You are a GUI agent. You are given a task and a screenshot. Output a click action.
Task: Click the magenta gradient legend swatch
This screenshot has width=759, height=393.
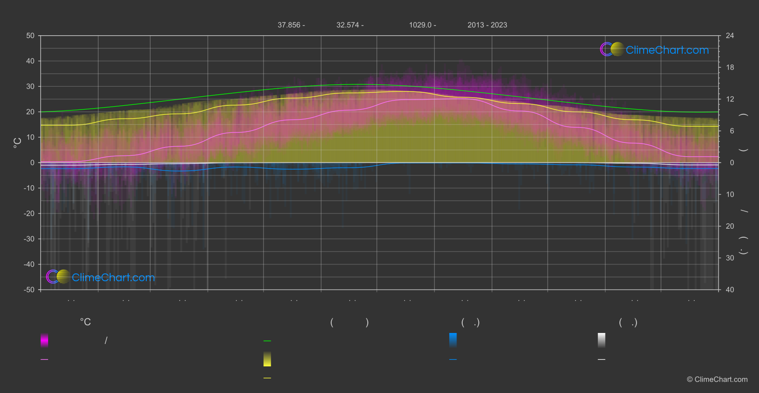pyautogui.click(x=44, y=340)
